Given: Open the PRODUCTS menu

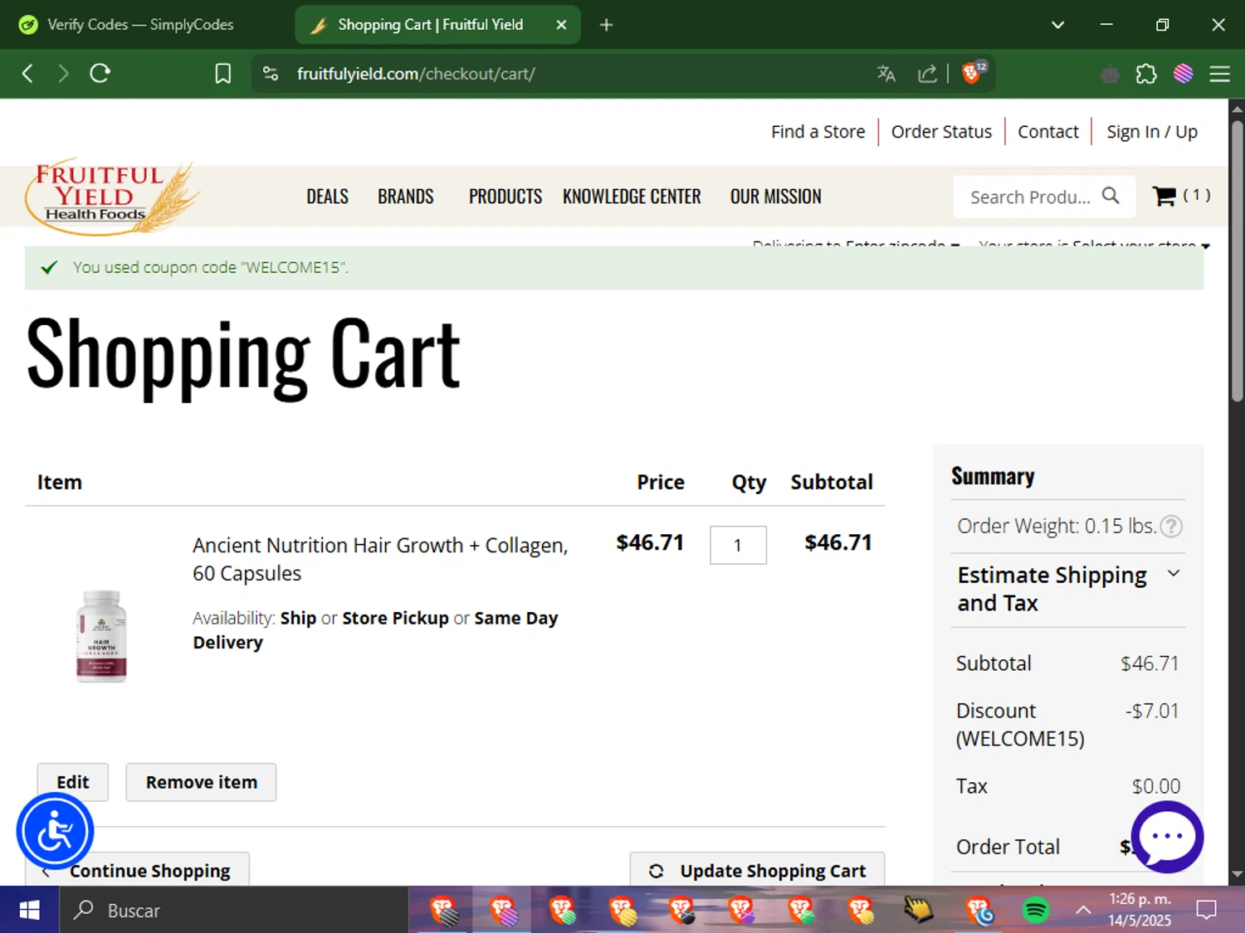Looking at the screenshot, I should pyautogui.click(x=505, y=197).
